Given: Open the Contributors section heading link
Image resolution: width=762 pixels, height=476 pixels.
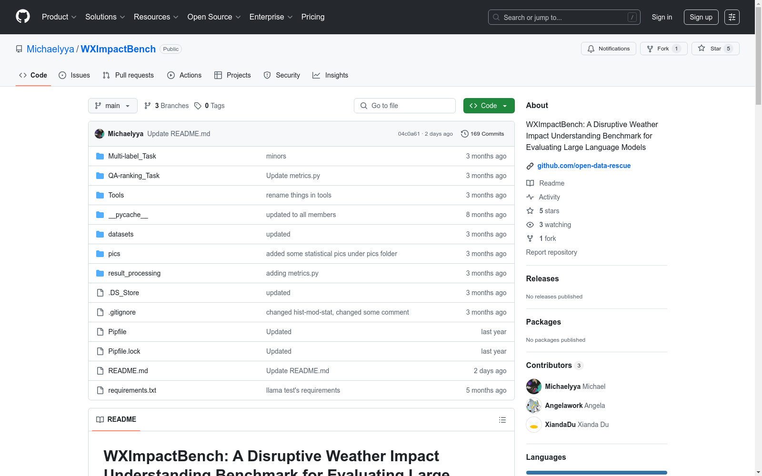Looking at the screenshot, I should click(x=554, y=365).
